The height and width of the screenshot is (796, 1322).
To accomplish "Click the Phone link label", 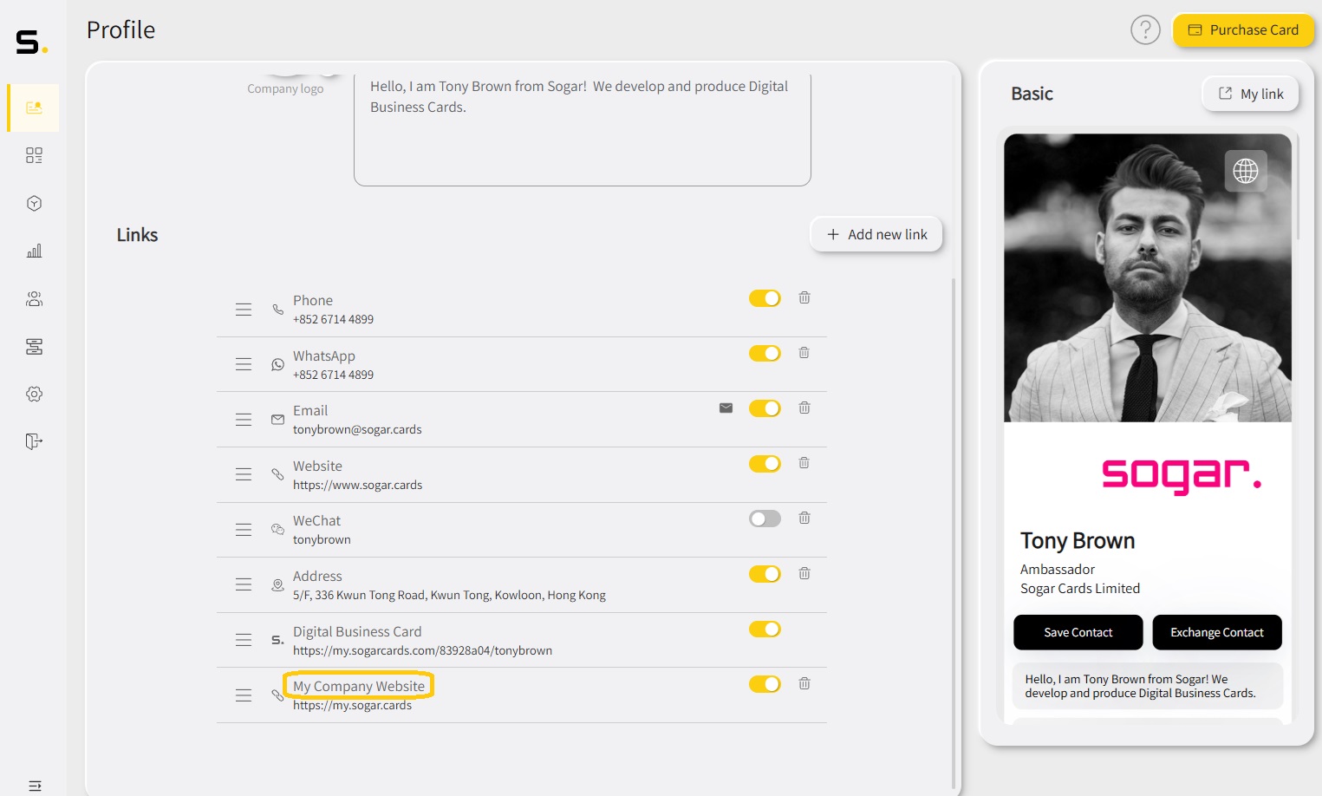I will [313, 300].
